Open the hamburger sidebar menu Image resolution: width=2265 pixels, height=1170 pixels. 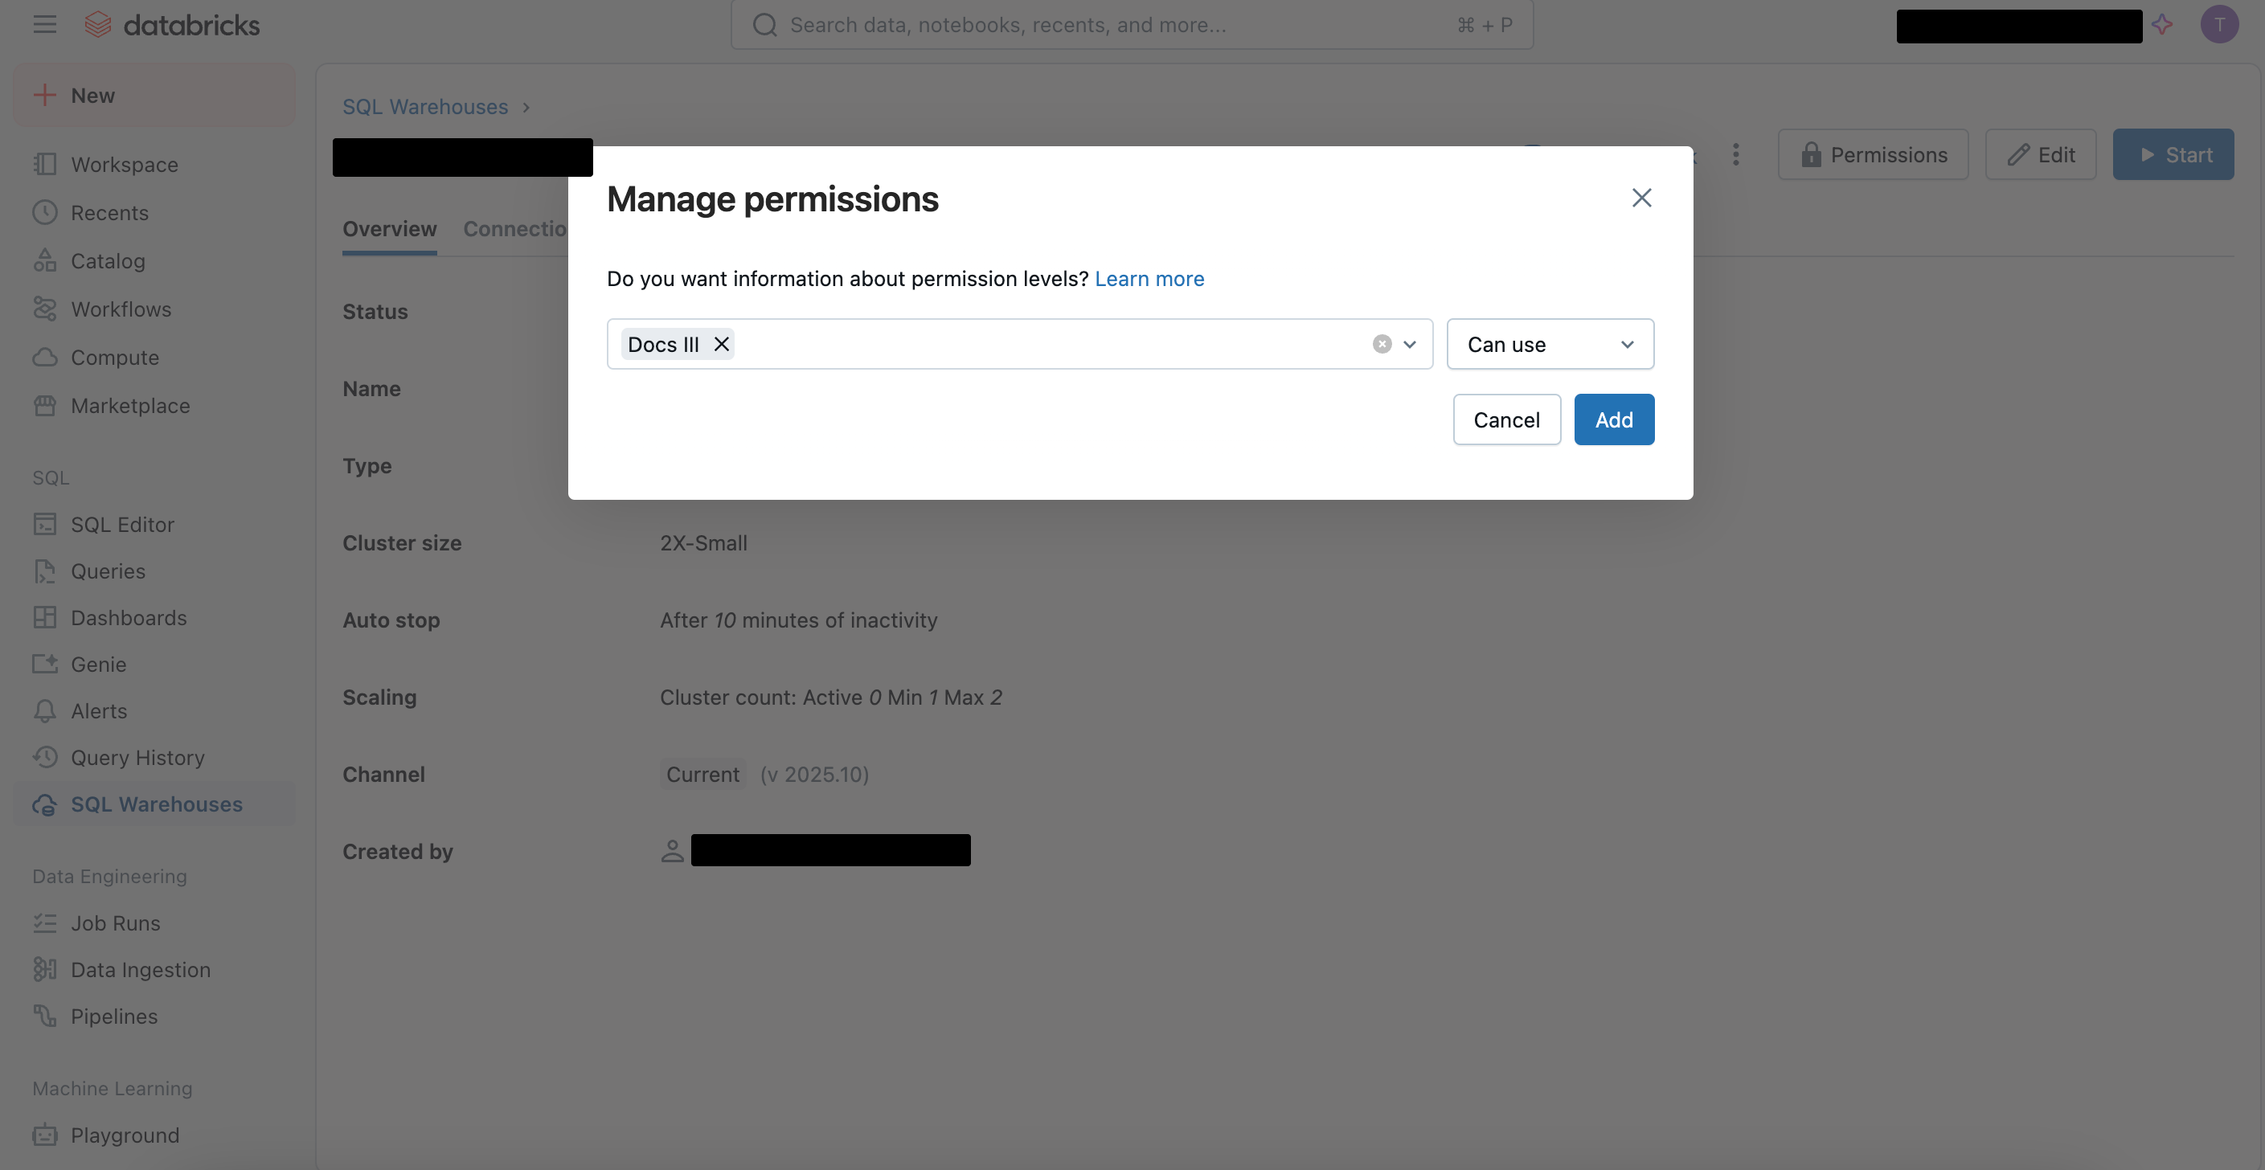tap(45, 25)
